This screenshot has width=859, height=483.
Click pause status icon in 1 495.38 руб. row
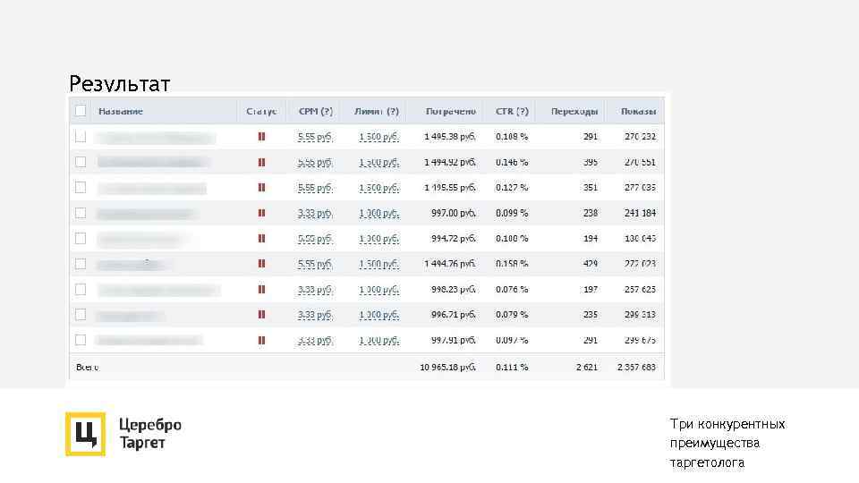click(262, 137)
